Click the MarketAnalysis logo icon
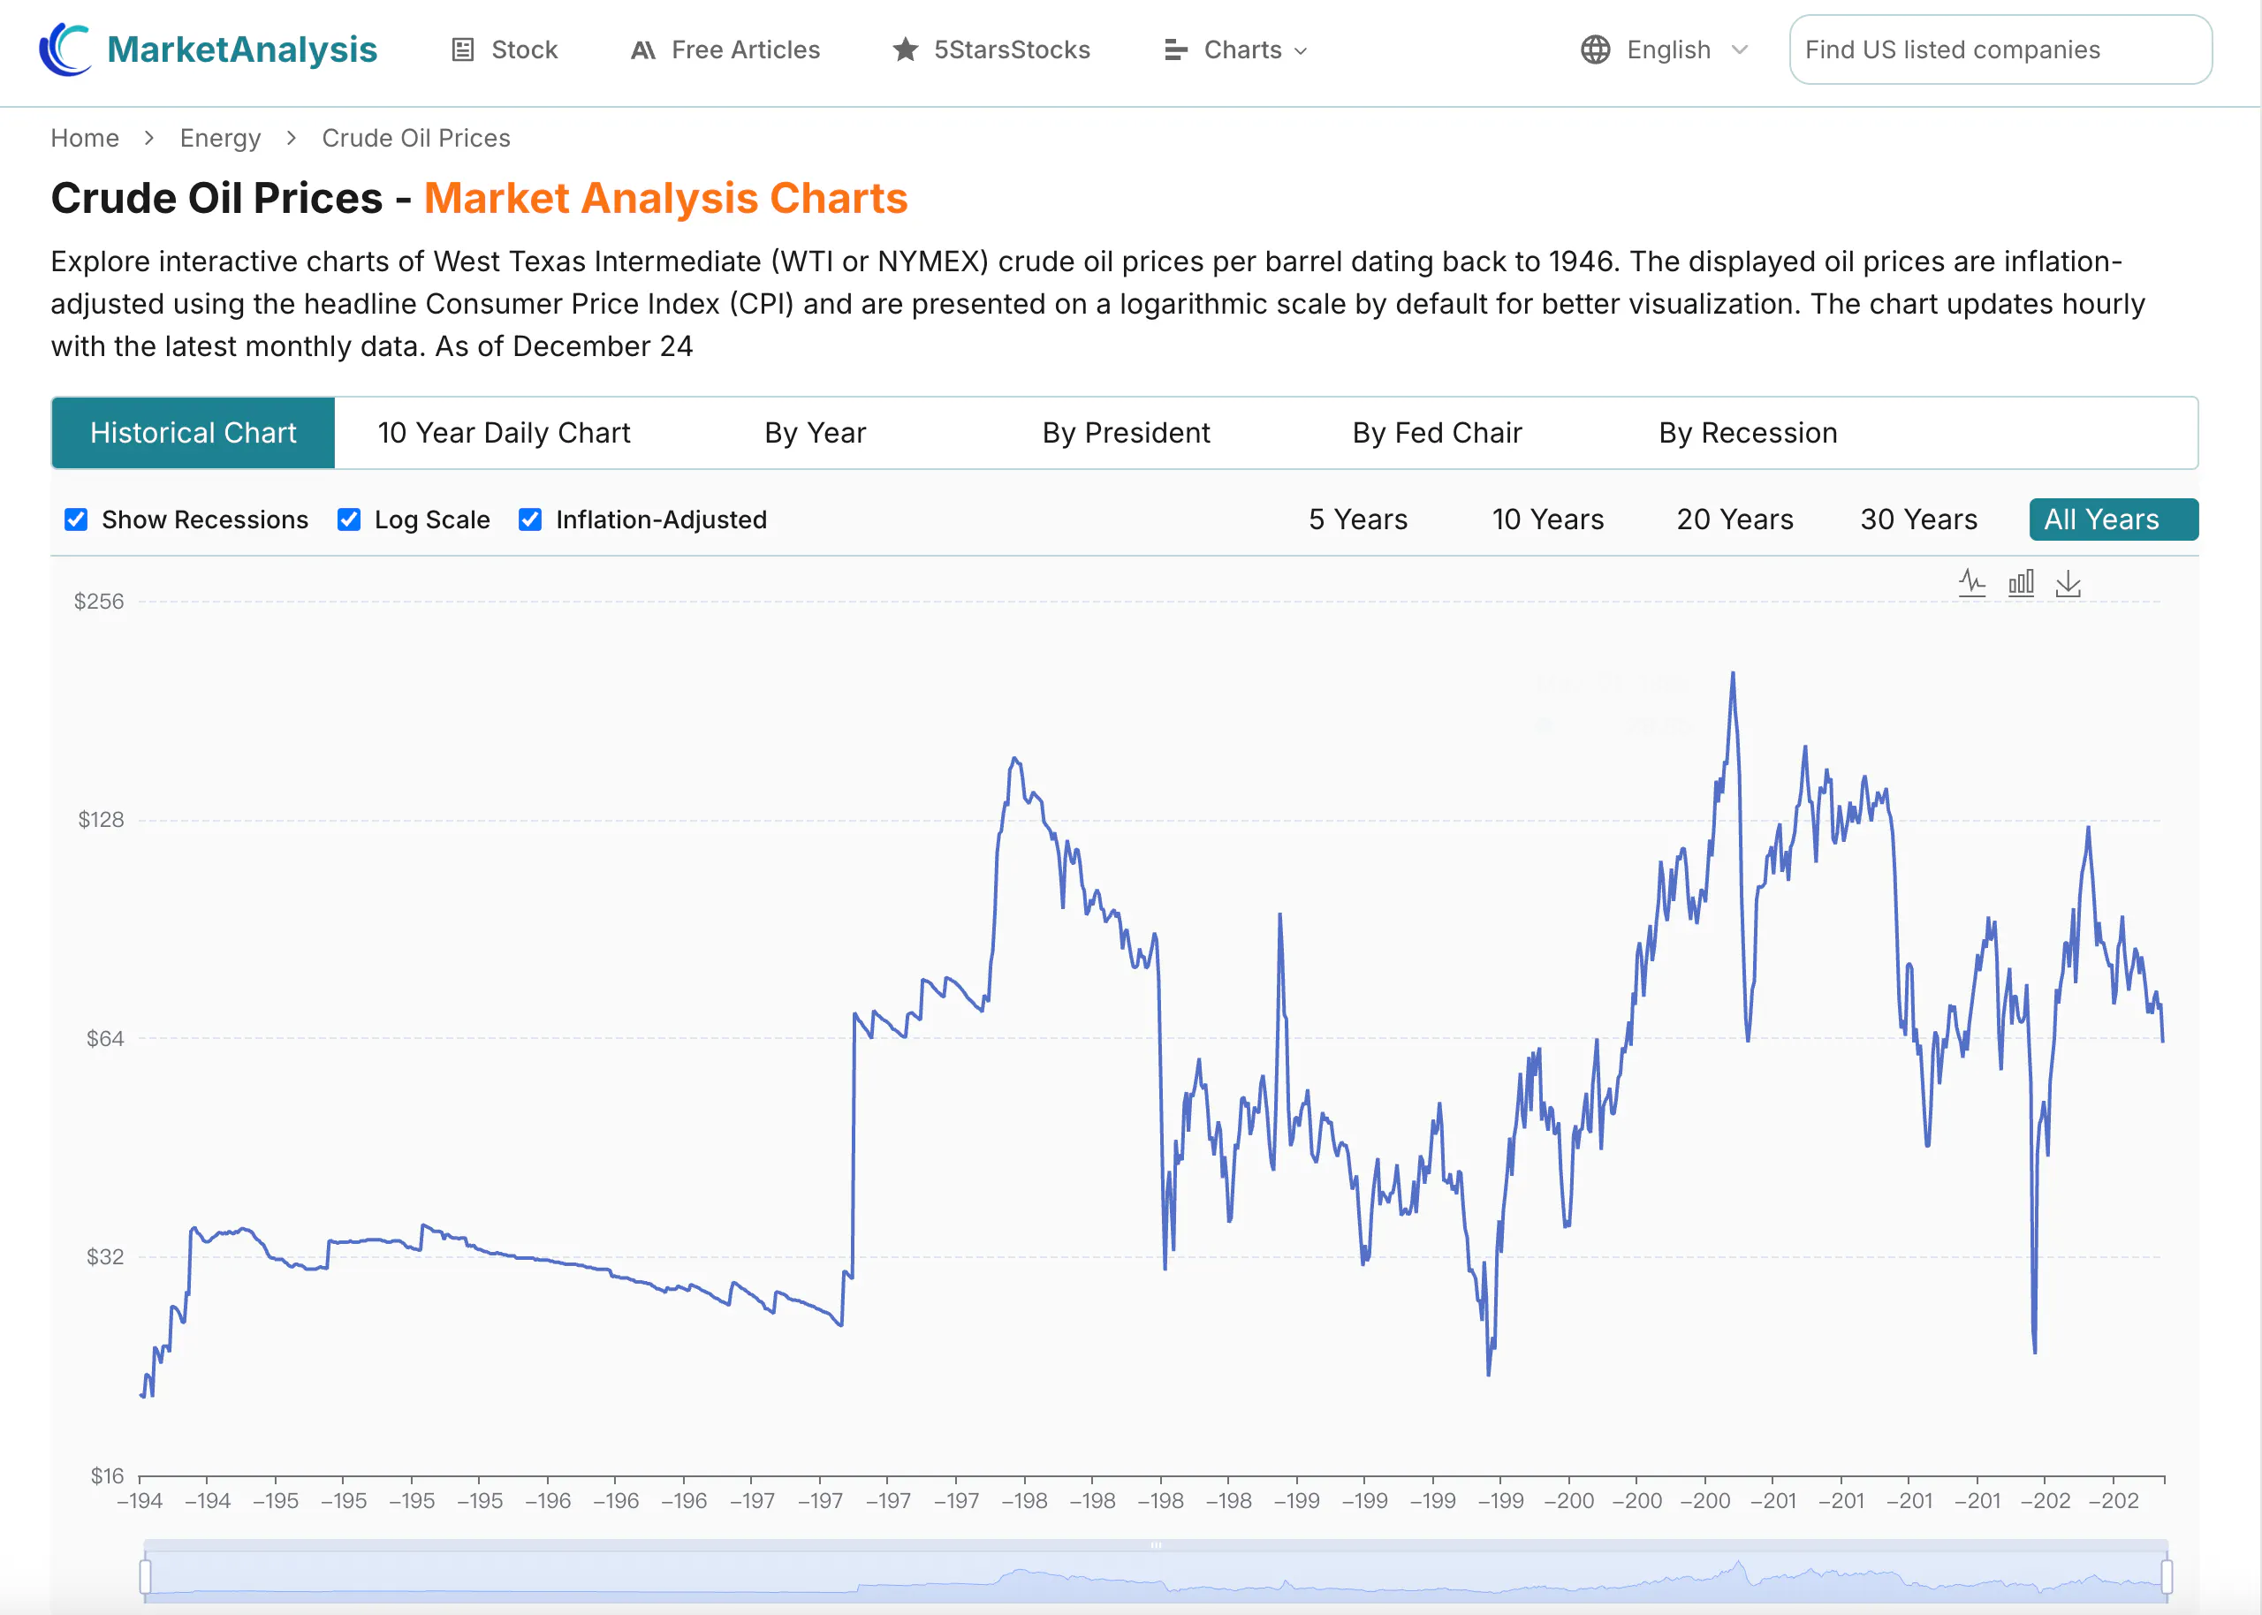The width and height of the screenshot is (2262, 1615). 65,49
